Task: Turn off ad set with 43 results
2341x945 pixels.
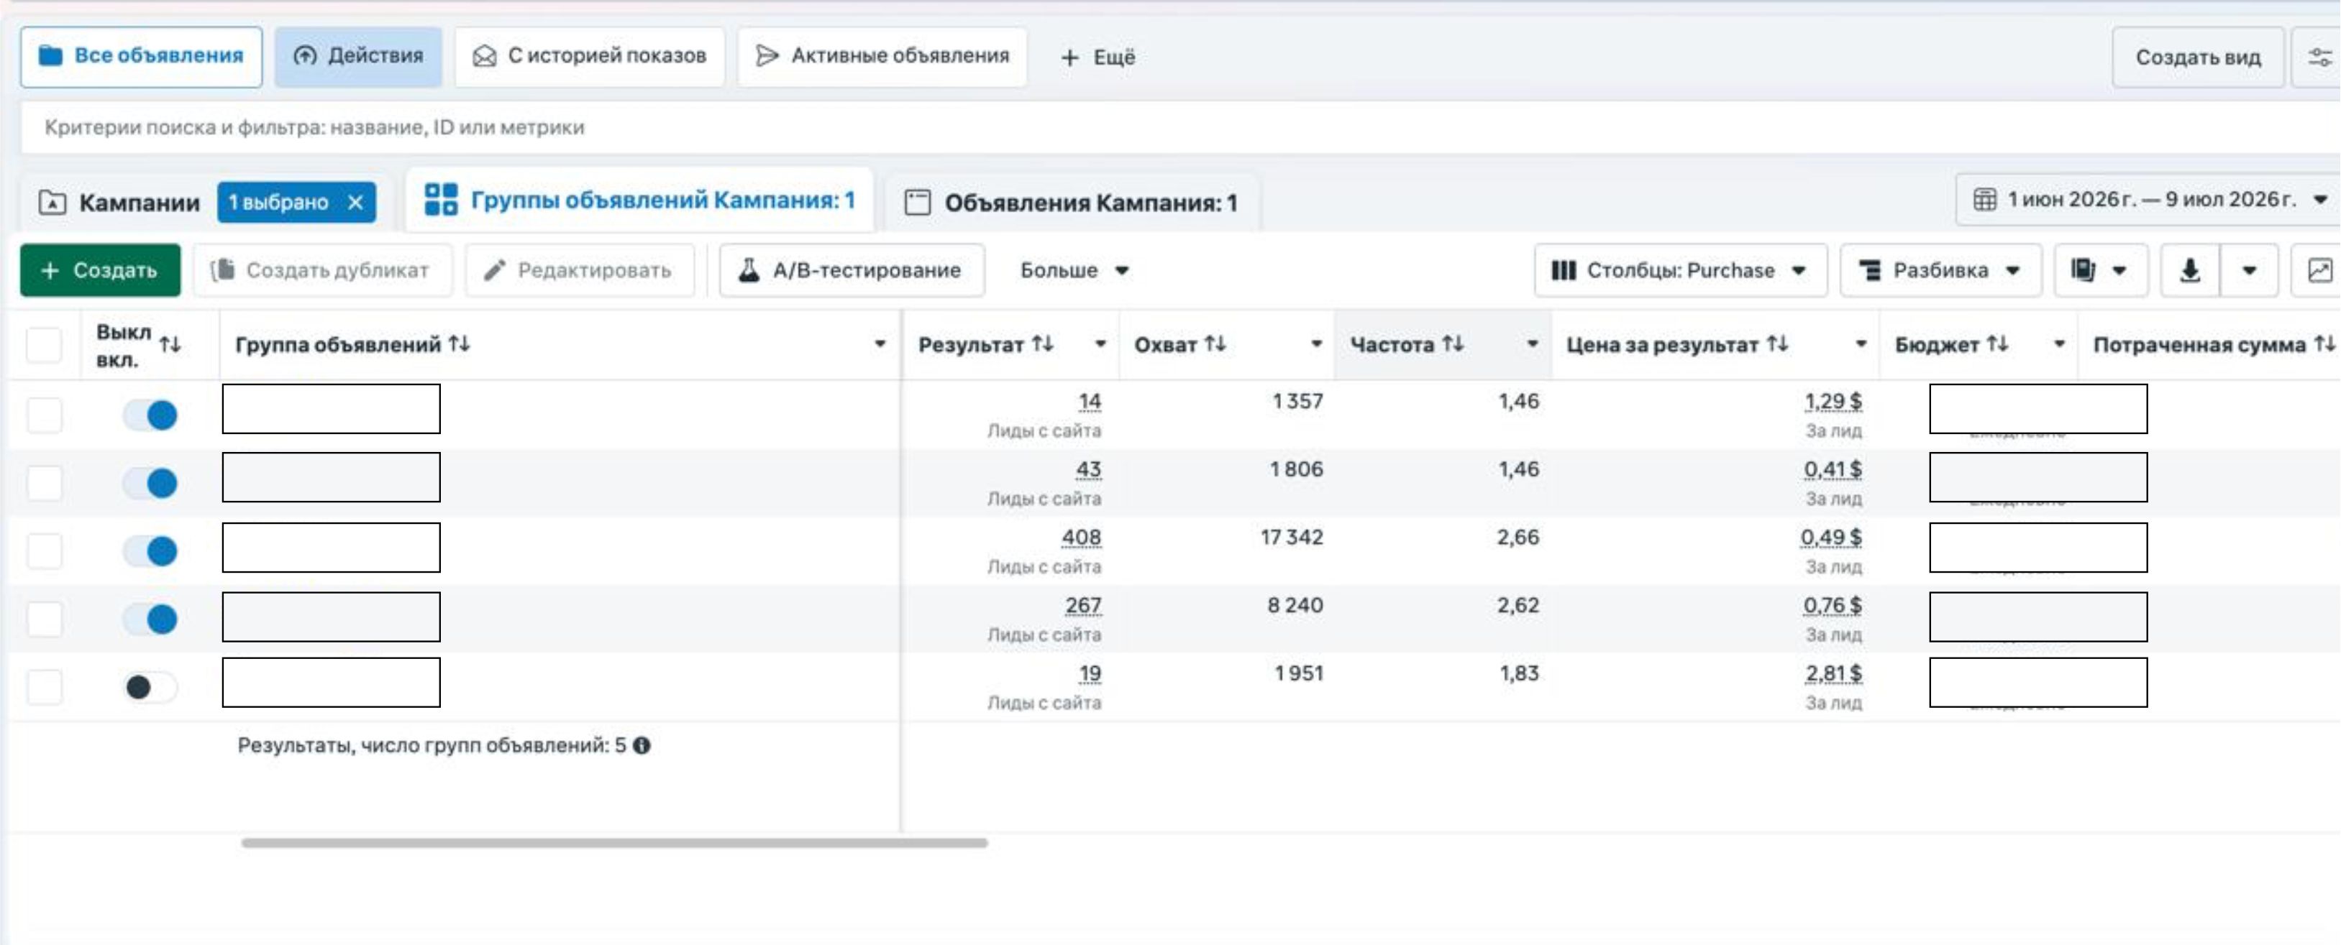Action: (x=151, y=483)
